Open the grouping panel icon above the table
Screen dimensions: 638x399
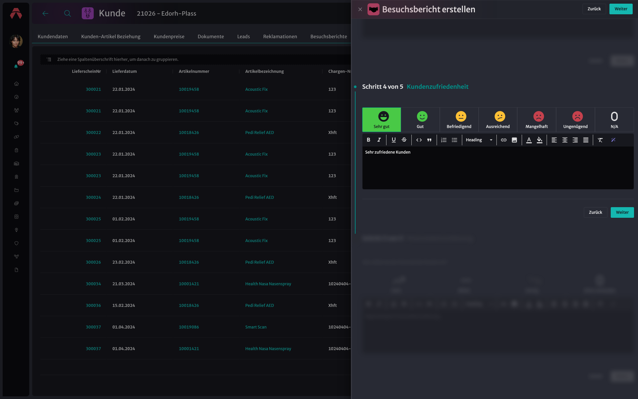[49, 60]
